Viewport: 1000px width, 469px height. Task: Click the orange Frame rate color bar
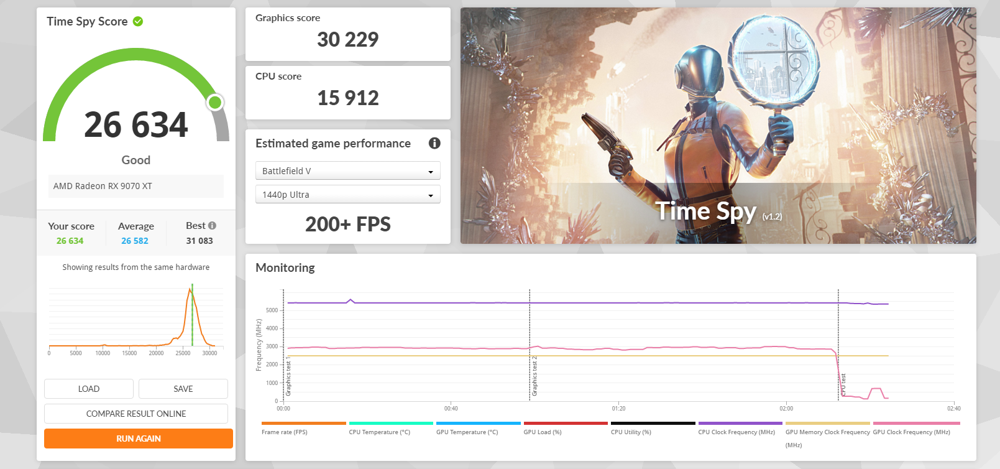(304, 423)
